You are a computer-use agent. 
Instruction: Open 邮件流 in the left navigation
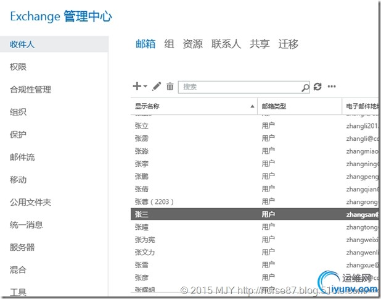click(x=22, y=157)
